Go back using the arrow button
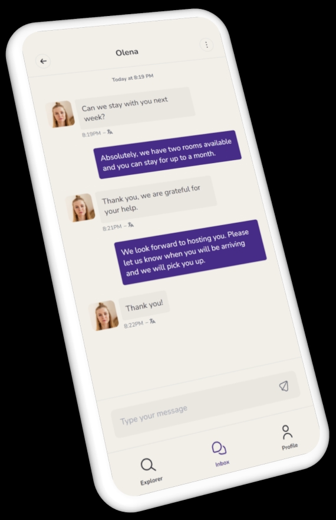The height and width of the screenshot is (520, 336). pyautogui.click(x=43, y=61)
